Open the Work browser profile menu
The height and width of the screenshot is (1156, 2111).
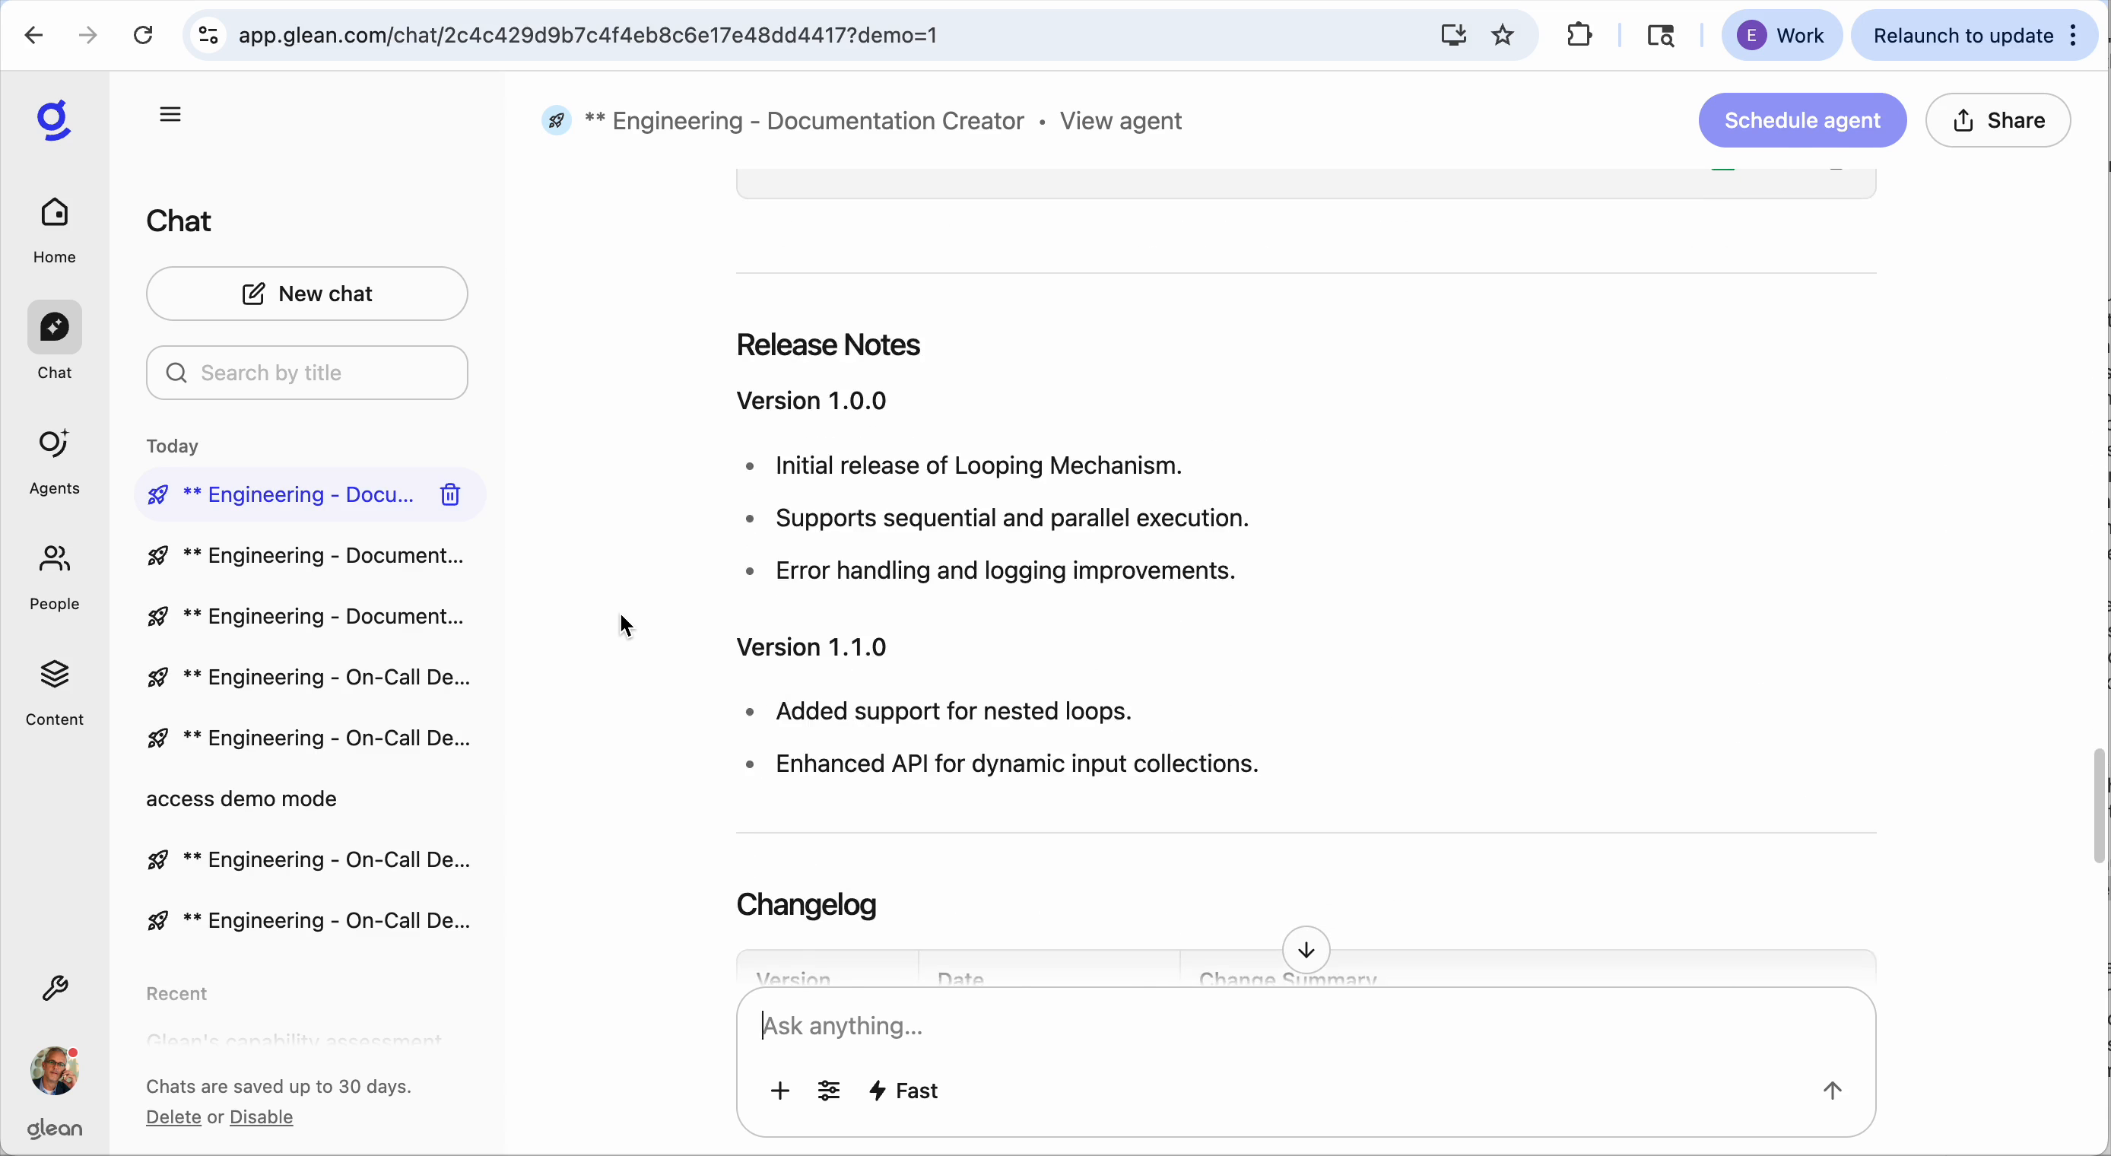[1782, 34]
